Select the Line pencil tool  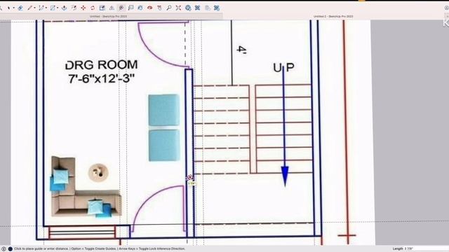(x=29, y=8)
